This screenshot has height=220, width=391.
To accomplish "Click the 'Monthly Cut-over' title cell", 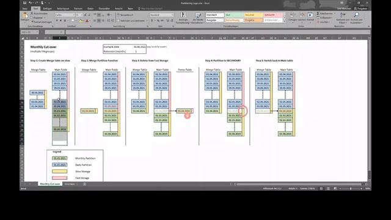I will 43,47.
